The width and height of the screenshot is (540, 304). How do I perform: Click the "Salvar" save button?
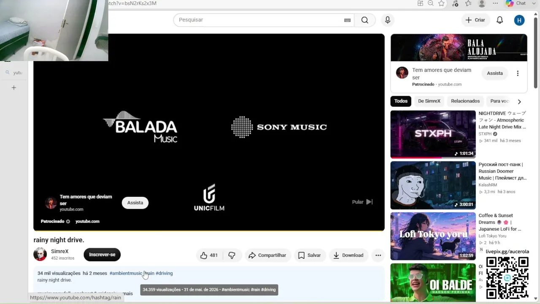coord(310,255)
